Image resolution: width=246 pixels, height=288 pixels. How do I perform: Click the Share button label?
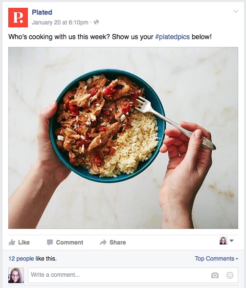coord(118,243)
